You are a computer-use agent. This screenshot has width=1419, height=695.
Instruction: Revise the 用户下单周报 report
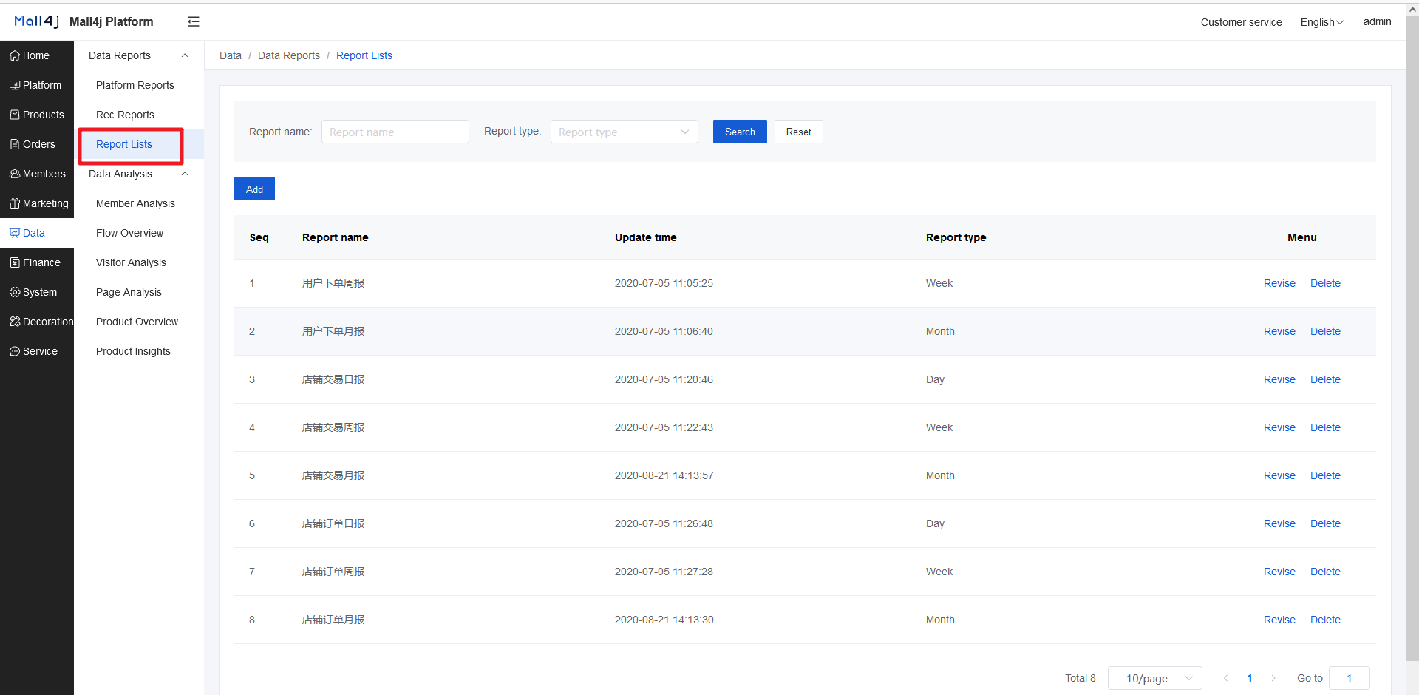(x=1279, y=283)
